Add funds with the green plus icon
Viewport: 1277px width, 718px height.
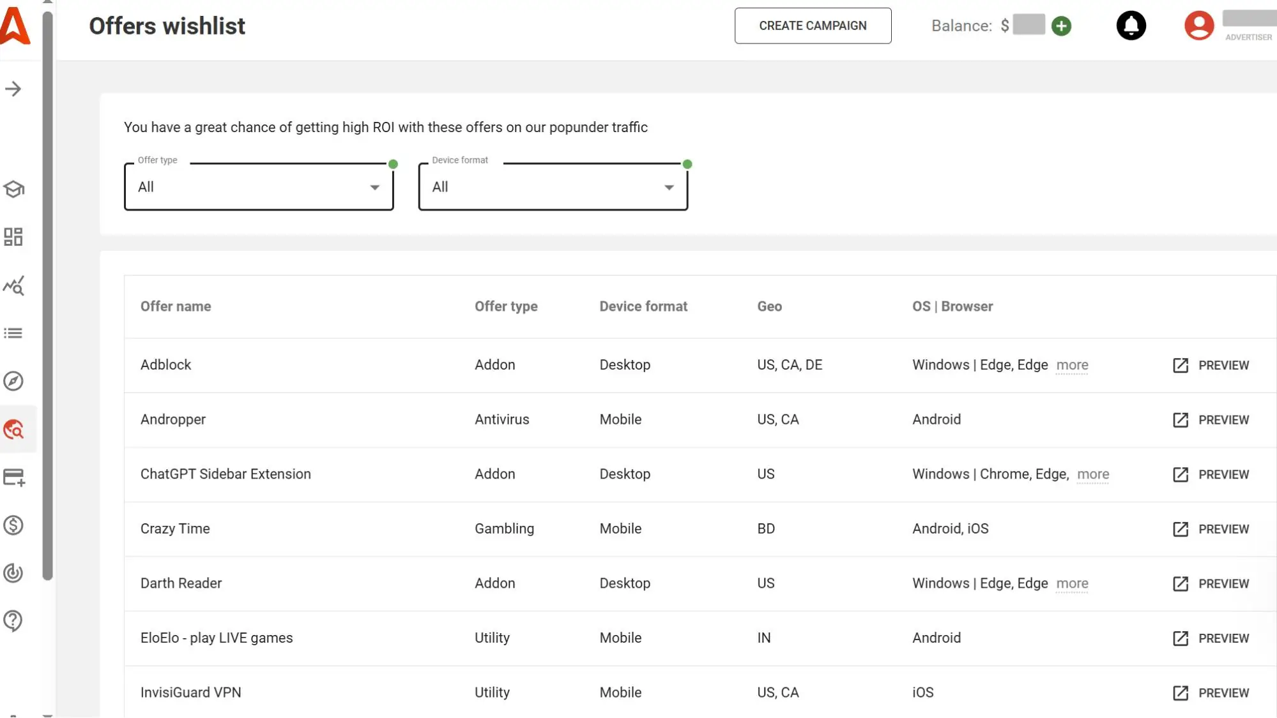pos(1061,26)
